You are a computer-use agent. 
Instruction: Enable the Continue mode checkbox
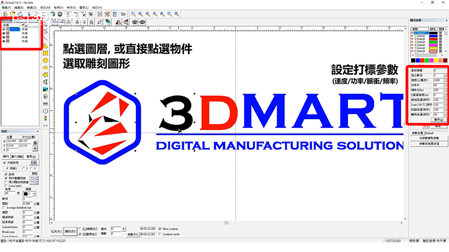[160, 234]
